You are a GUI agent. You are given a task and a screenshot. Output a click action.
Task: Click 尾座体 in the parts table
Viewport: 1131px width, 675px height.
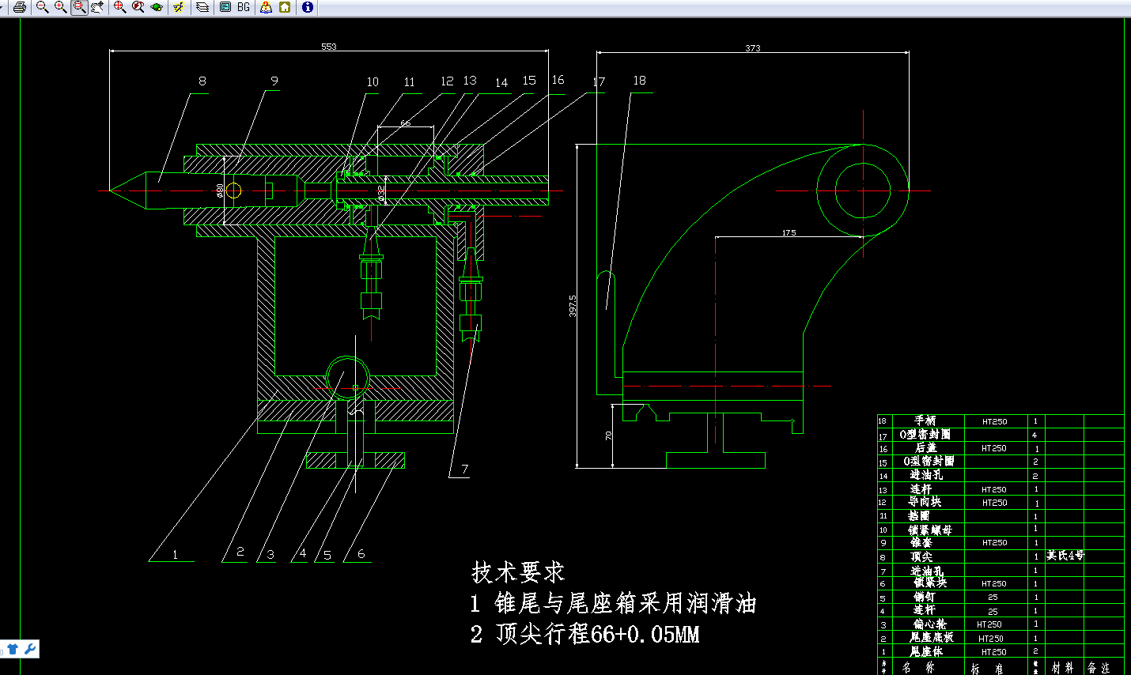point(925,651)
